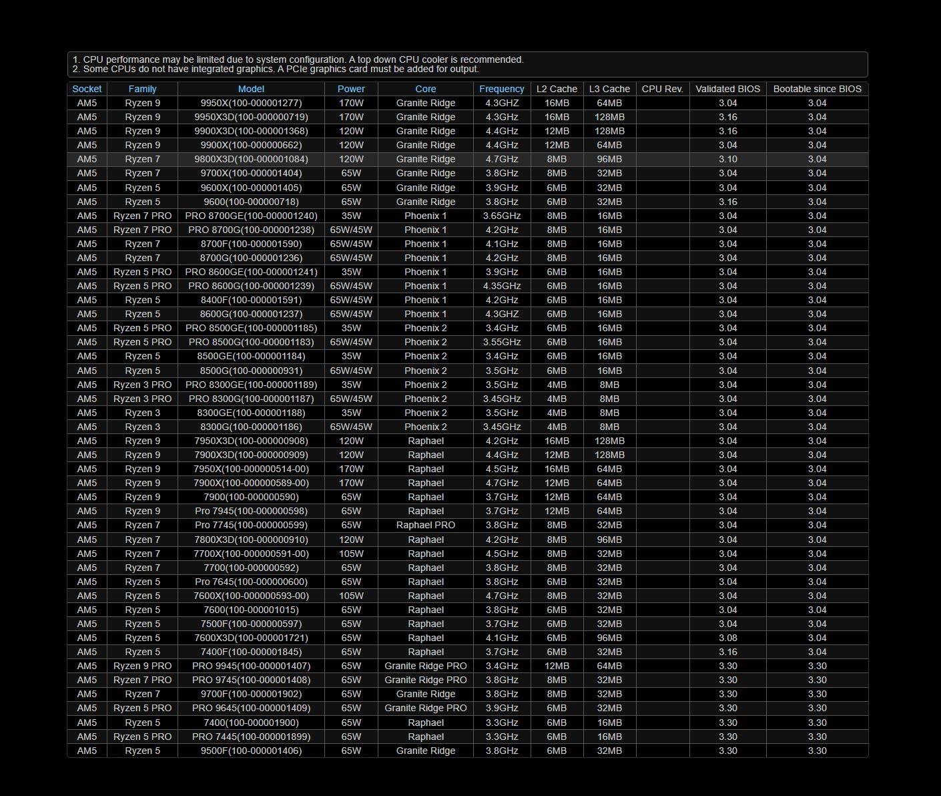Select the Raphael PRO core cell
Viewport: 941px width, 796px height.
coord(425,525)
